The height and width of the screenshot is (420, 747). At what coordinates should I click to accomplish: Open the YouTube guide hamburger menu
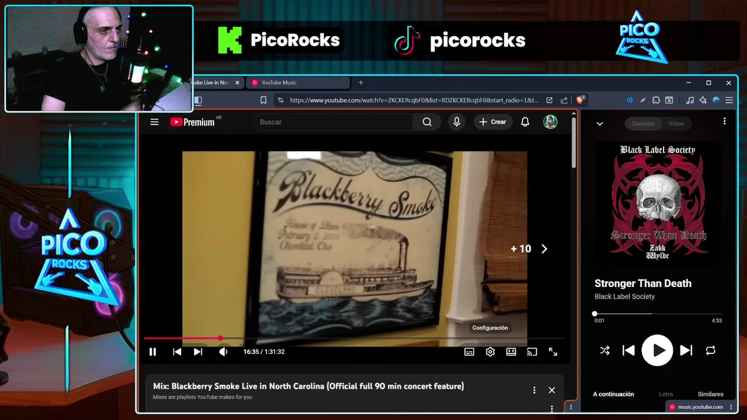pyautogui.click(x=154, y=122)
